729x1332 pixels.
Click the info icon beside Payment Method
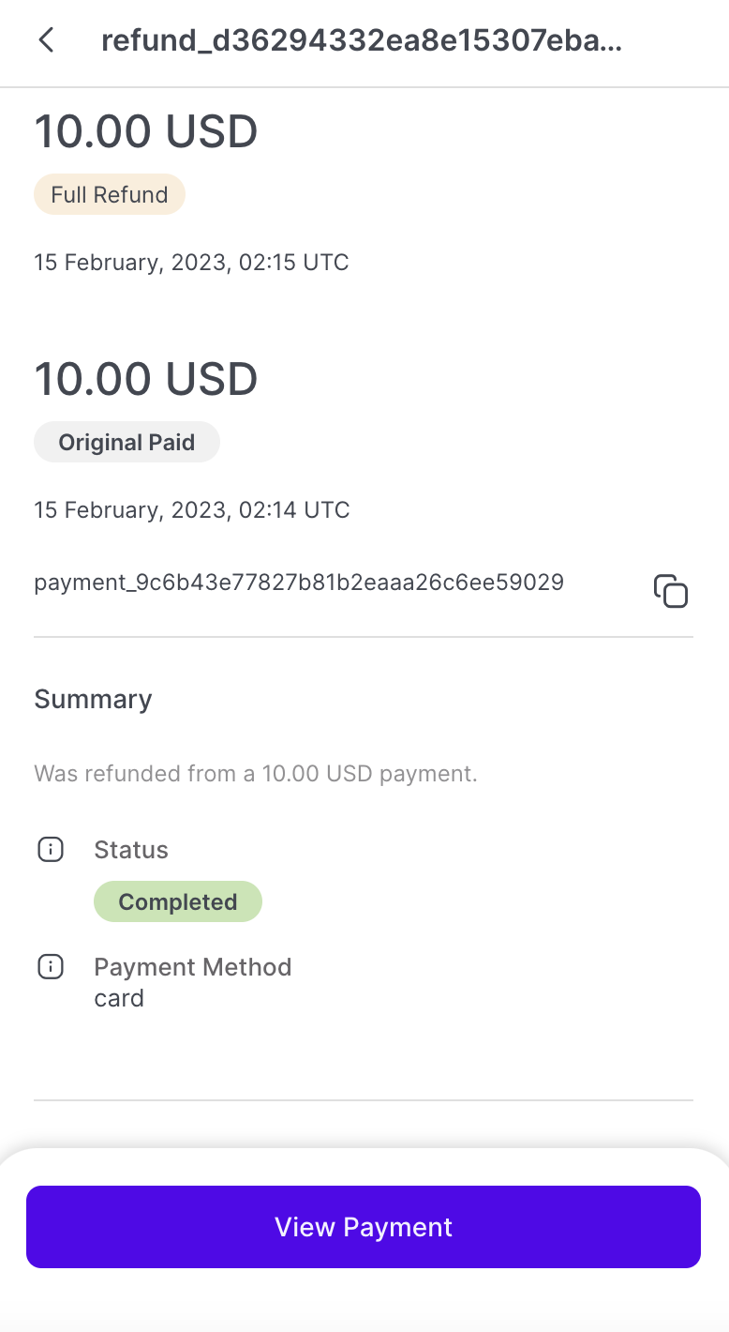tap(50, 967)
